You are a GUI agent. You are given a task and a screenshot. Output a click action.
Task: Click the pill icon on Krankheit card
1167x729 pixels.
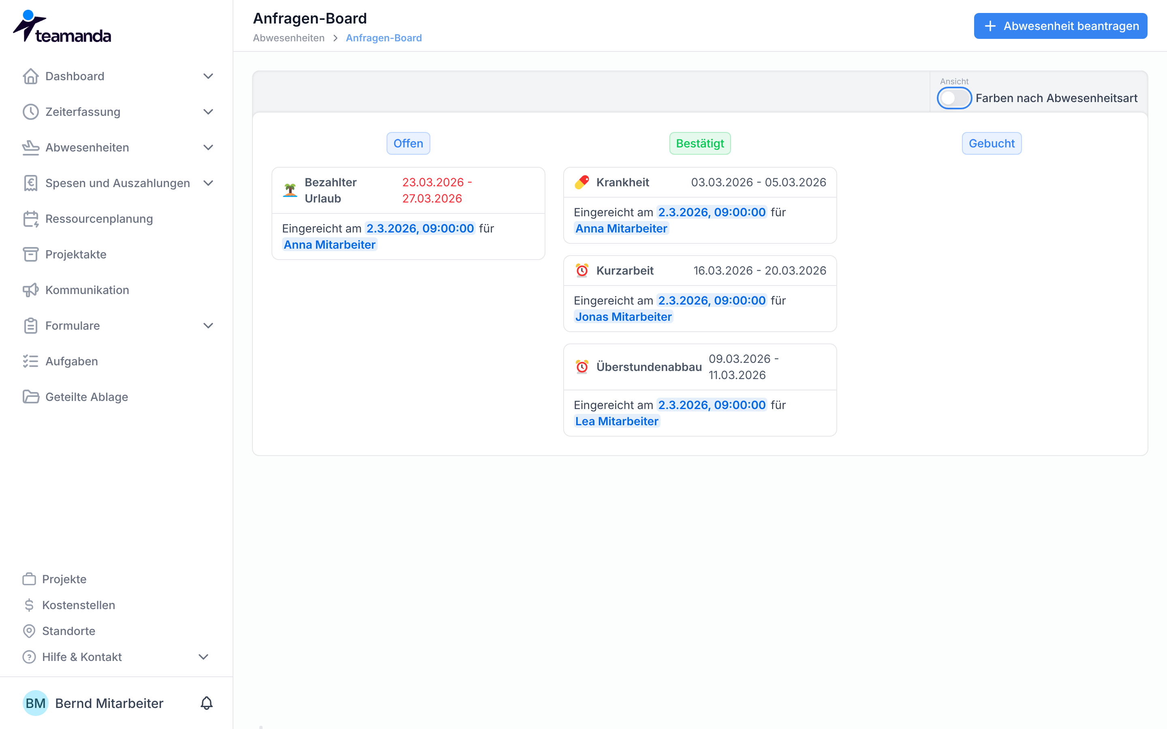[x=581, y=182]
